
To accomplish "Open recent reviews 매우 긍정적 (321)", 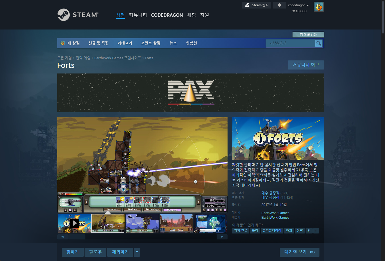I will click(x=275, y=193).
